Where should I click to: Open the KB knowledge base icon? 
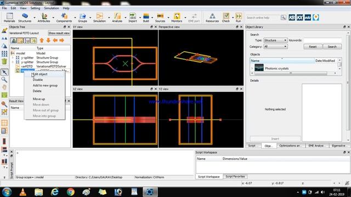pyautogui.click(x=292, y=18)
